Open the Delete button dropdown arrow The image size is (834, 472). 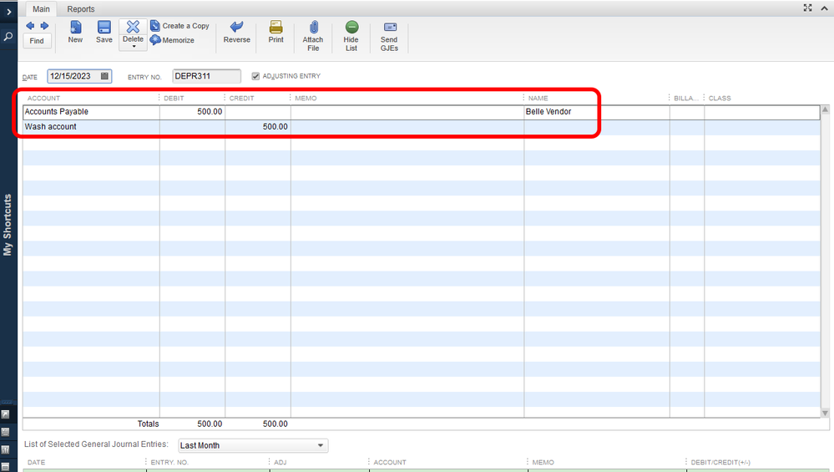tap(133, 47)
